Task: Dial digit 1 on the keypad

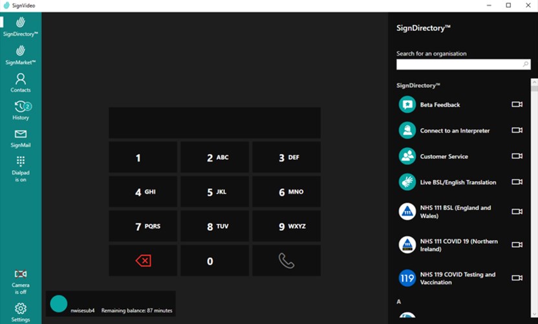Action: 143,157
